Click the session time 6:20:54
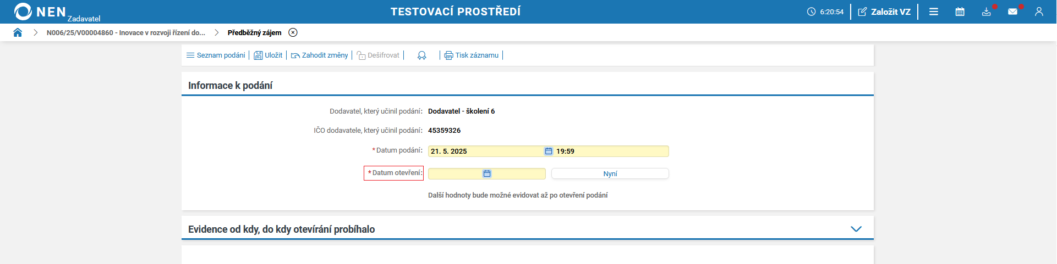This screenshot has width=1057, height=264. pos(831,12)
